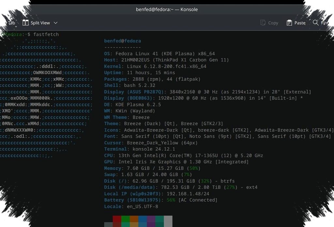Open Find with the magnifier icon
This screenshot has height=227, width=334.
(x=315, y=22)
